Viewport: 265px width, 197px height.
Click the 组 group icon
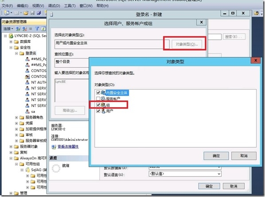(103, 104)
